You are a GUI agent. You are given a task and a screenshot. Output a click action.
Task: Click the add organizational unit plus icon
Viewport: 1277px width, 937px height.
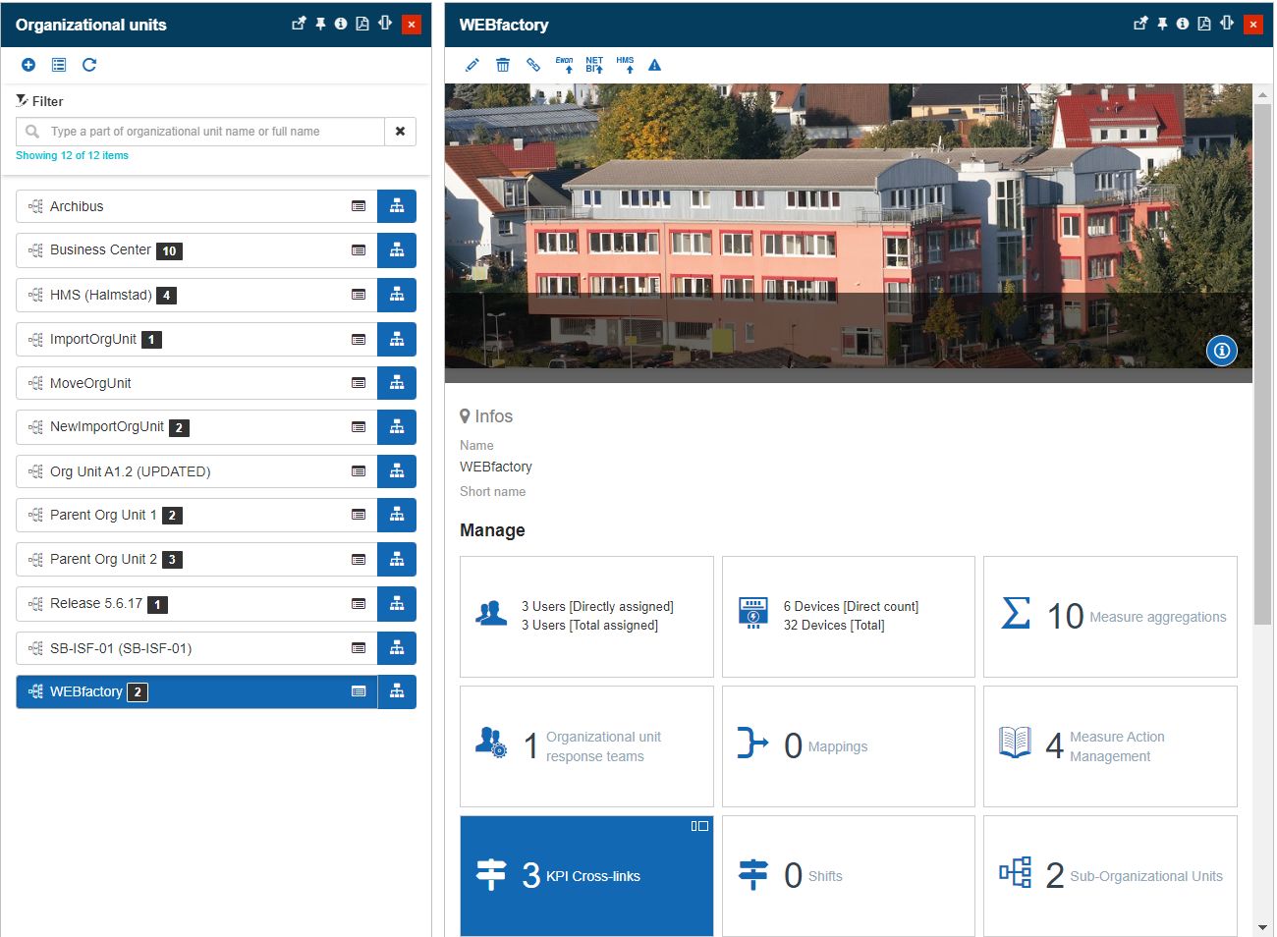click(x=28, y=65)
